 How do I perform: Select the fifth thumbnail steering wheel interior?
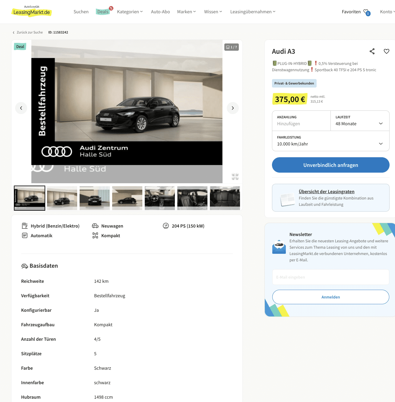click(x=160, y=198)
